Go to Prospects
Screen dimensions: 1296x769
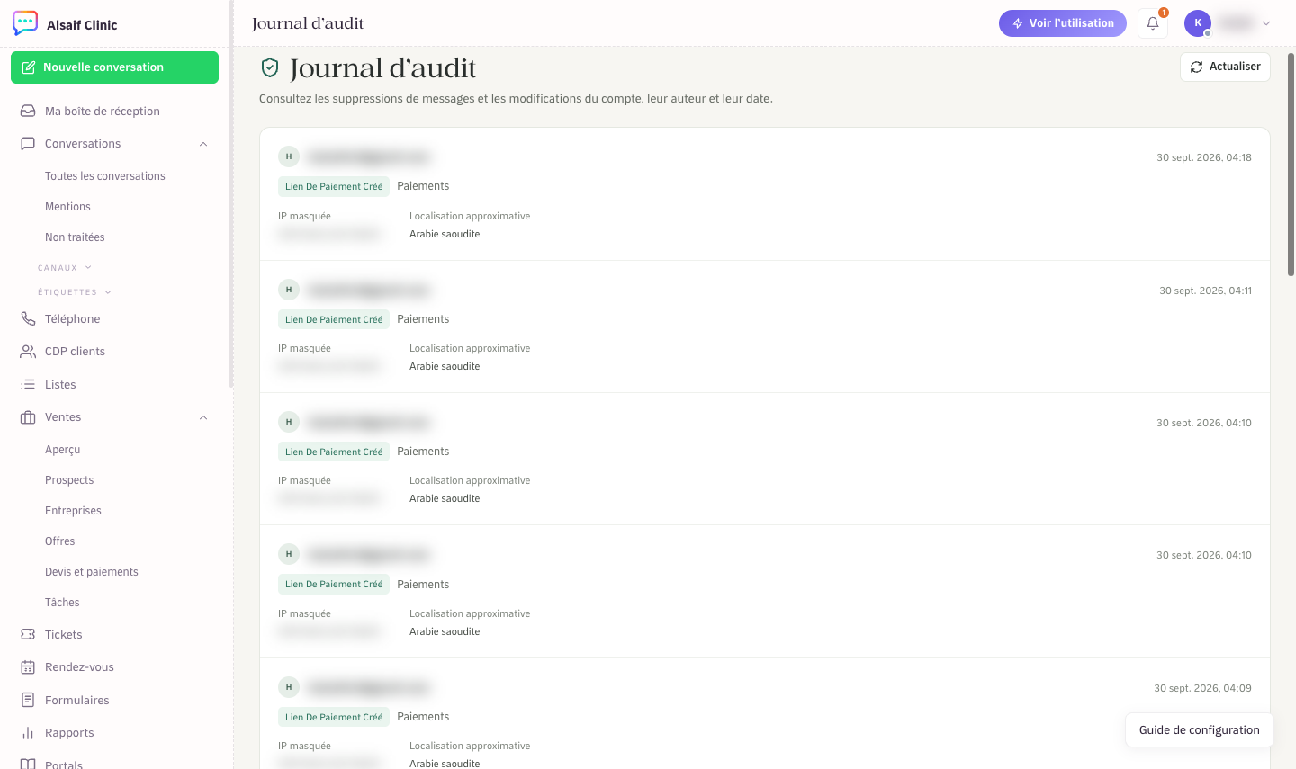69,480
